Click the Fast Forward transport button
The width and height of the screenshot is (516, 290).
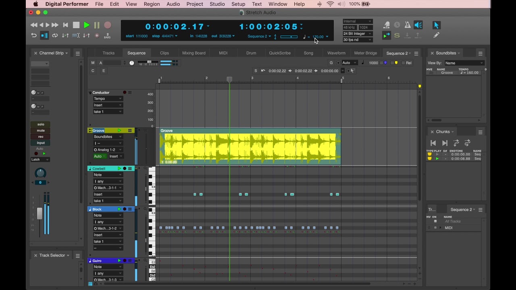pyautogui.click(x=55, y=25)
